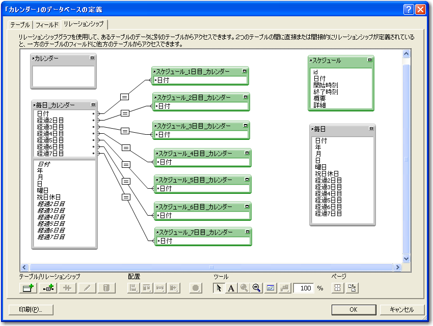
Task: Click the add table occurrence icon
Action: coord(27,288)
